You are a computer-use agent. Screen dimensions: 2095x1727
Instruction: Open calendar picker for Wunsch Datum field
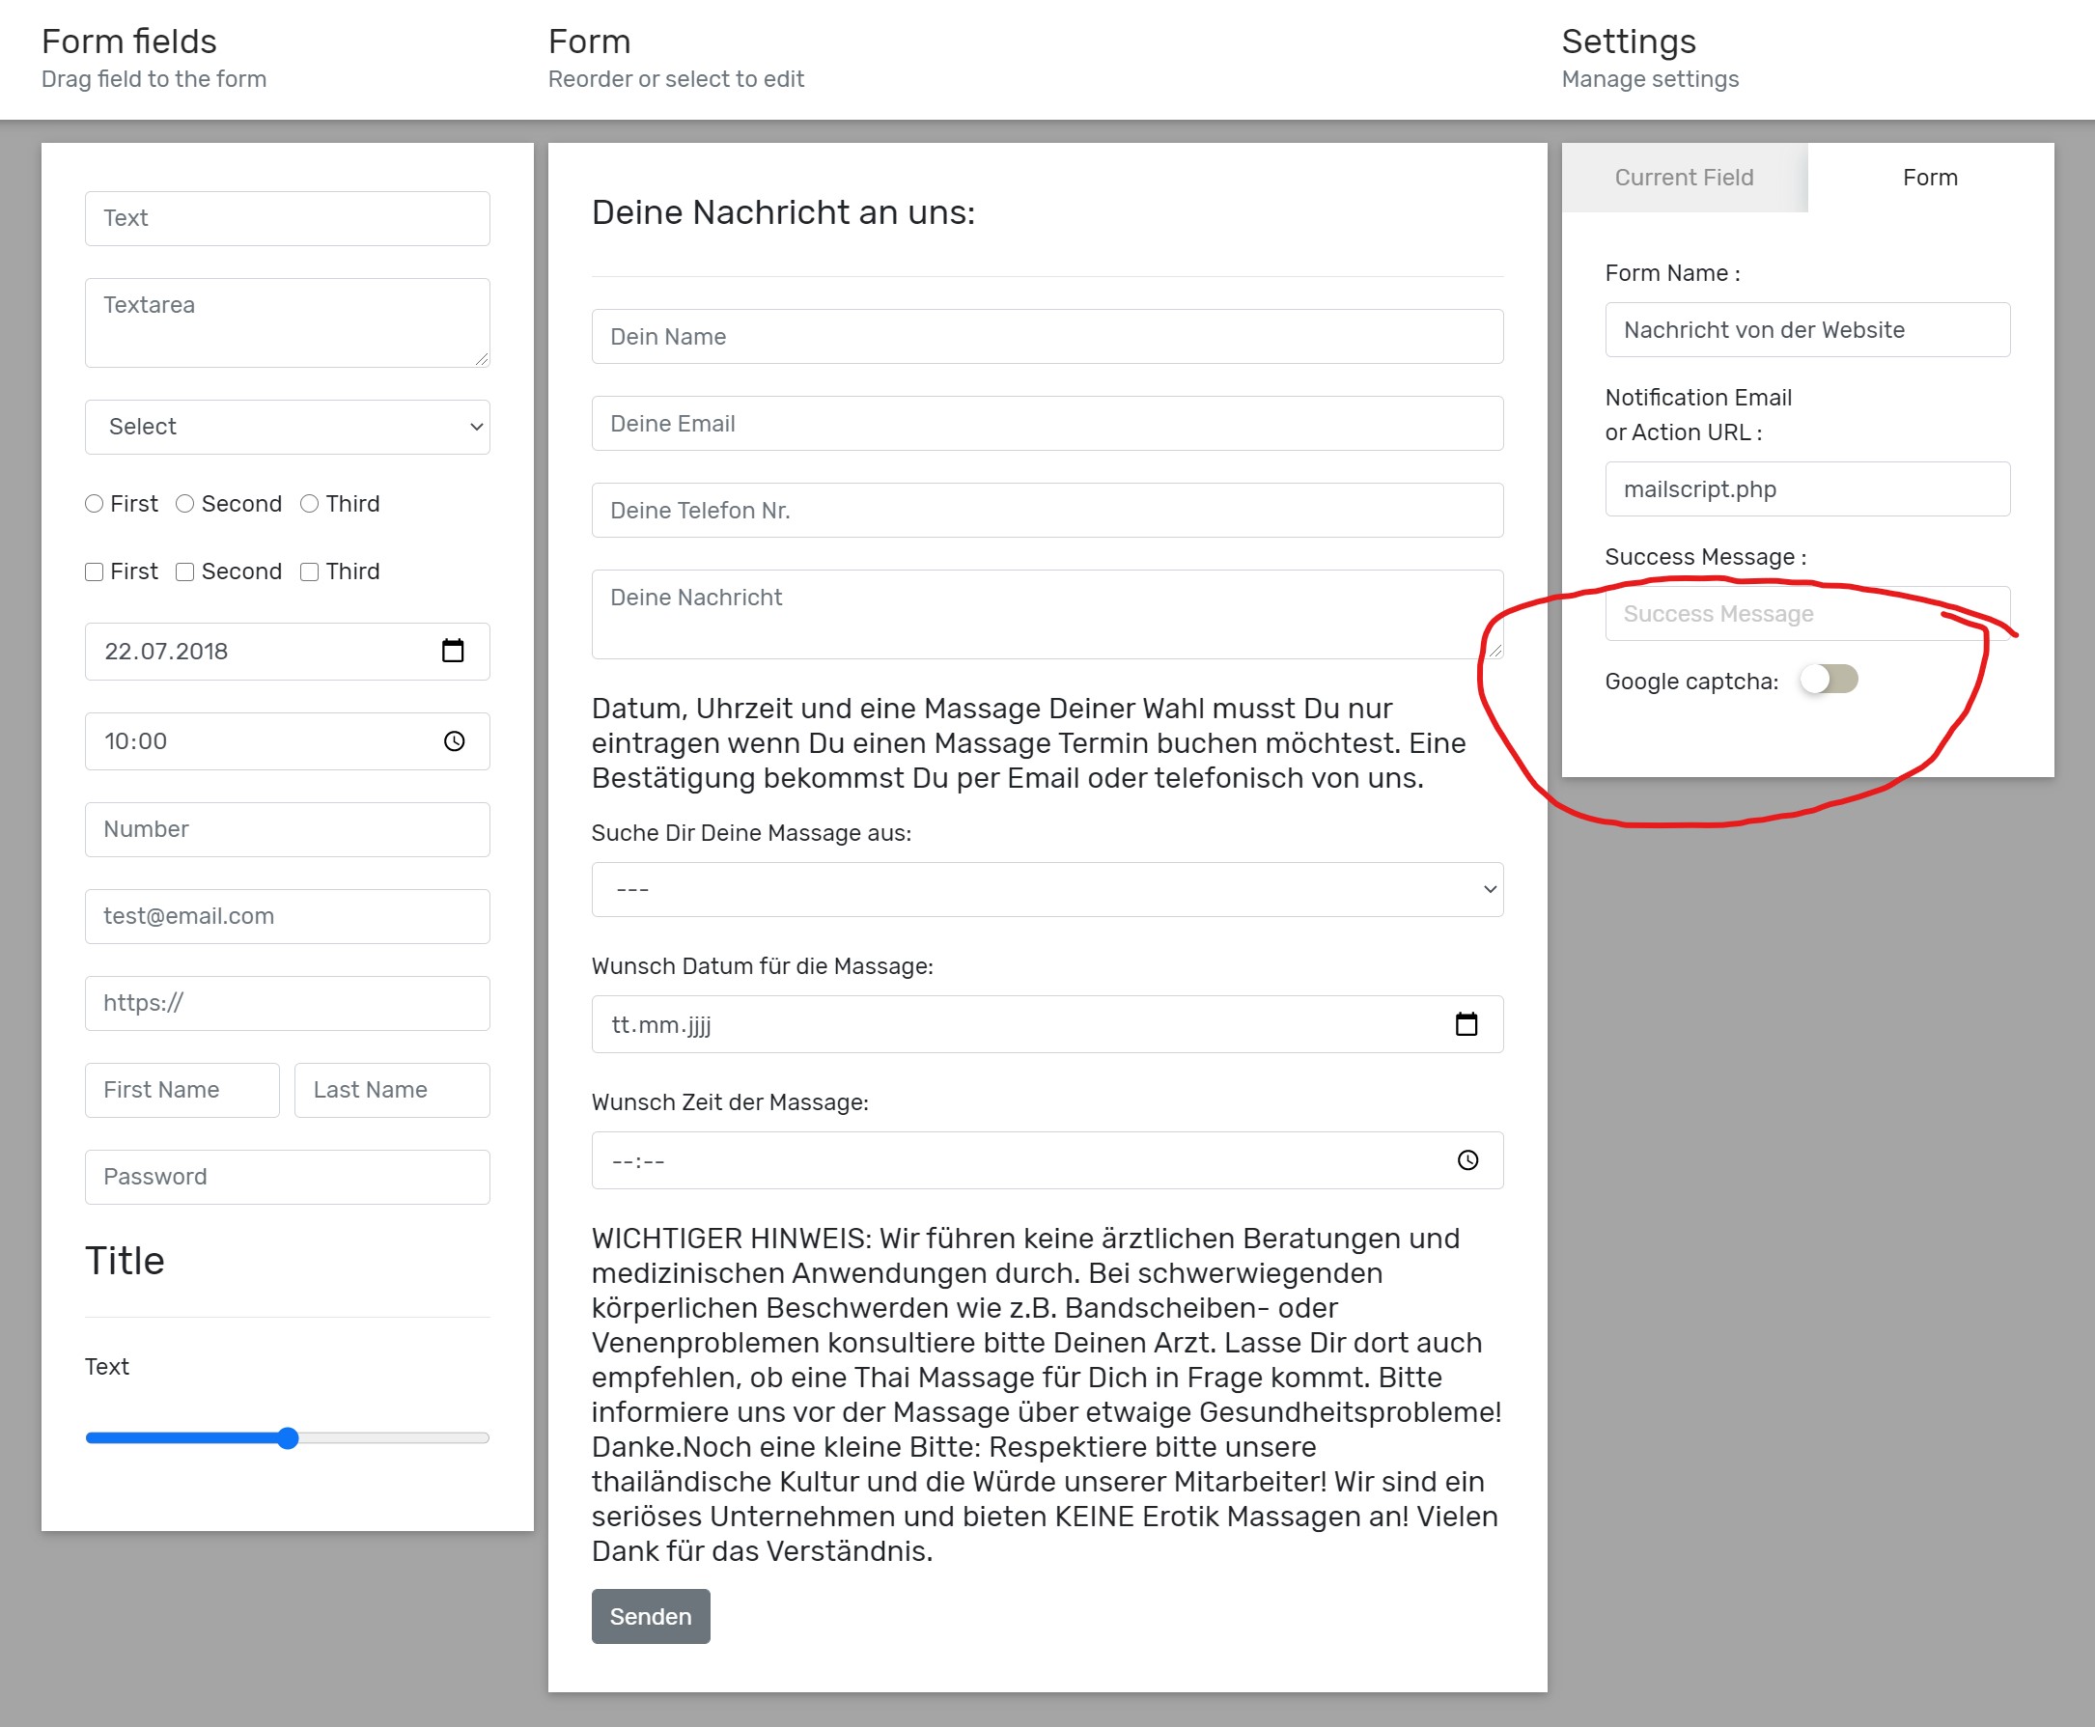point(1466,1023)
